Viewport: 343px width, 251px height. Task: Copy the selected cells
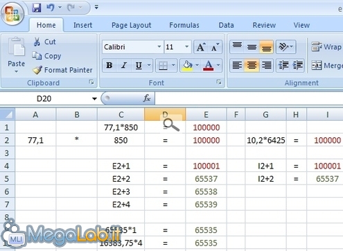[x=46, y=56]
